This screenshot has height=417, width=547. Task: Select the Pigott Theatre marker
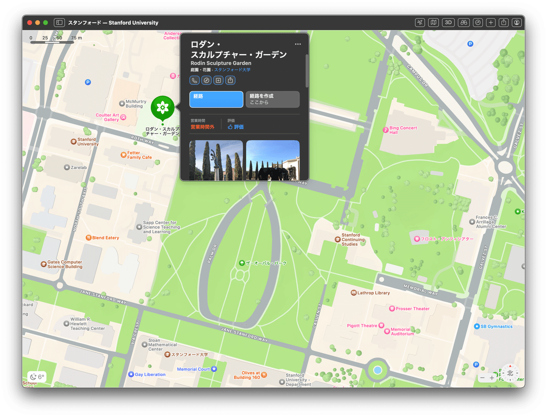pos(381,326)
